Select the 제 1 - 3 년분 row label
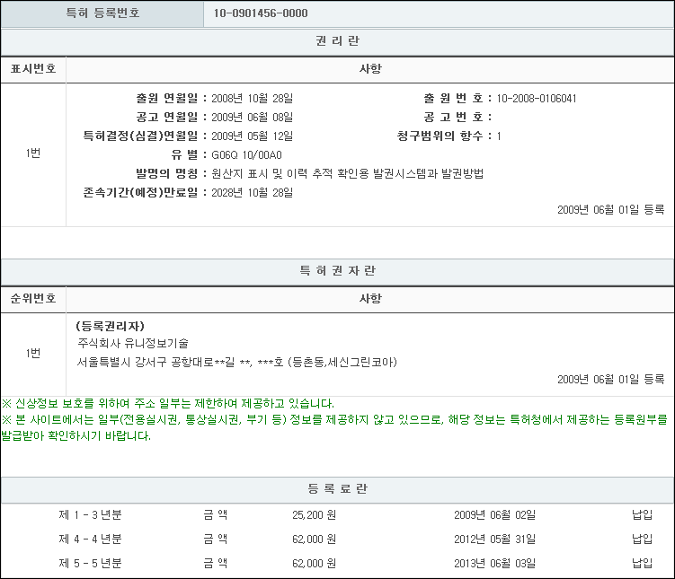The height and width of the screenshot is (579, 675). (x=91, y=515)
